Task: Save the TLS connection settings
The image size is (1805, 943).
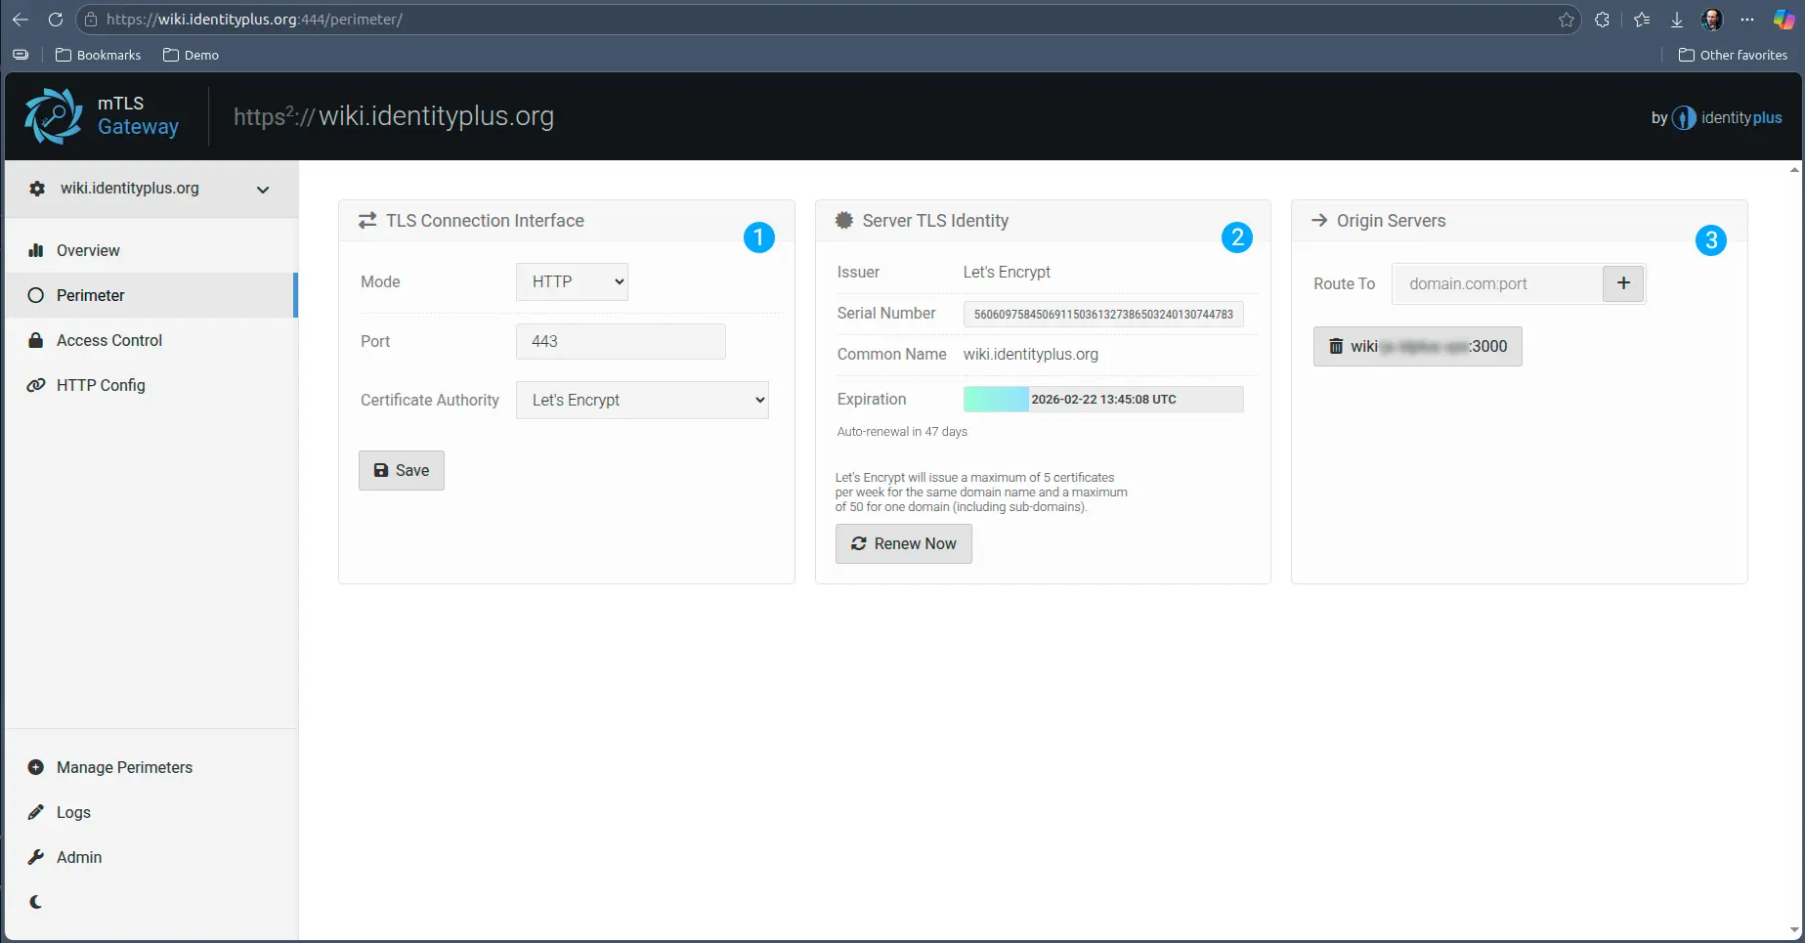Action: pos(401,470)
